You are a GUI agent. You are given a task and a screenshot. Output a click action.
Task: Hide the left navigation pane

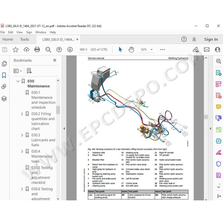pyautogui.click(x=64, y=129)
